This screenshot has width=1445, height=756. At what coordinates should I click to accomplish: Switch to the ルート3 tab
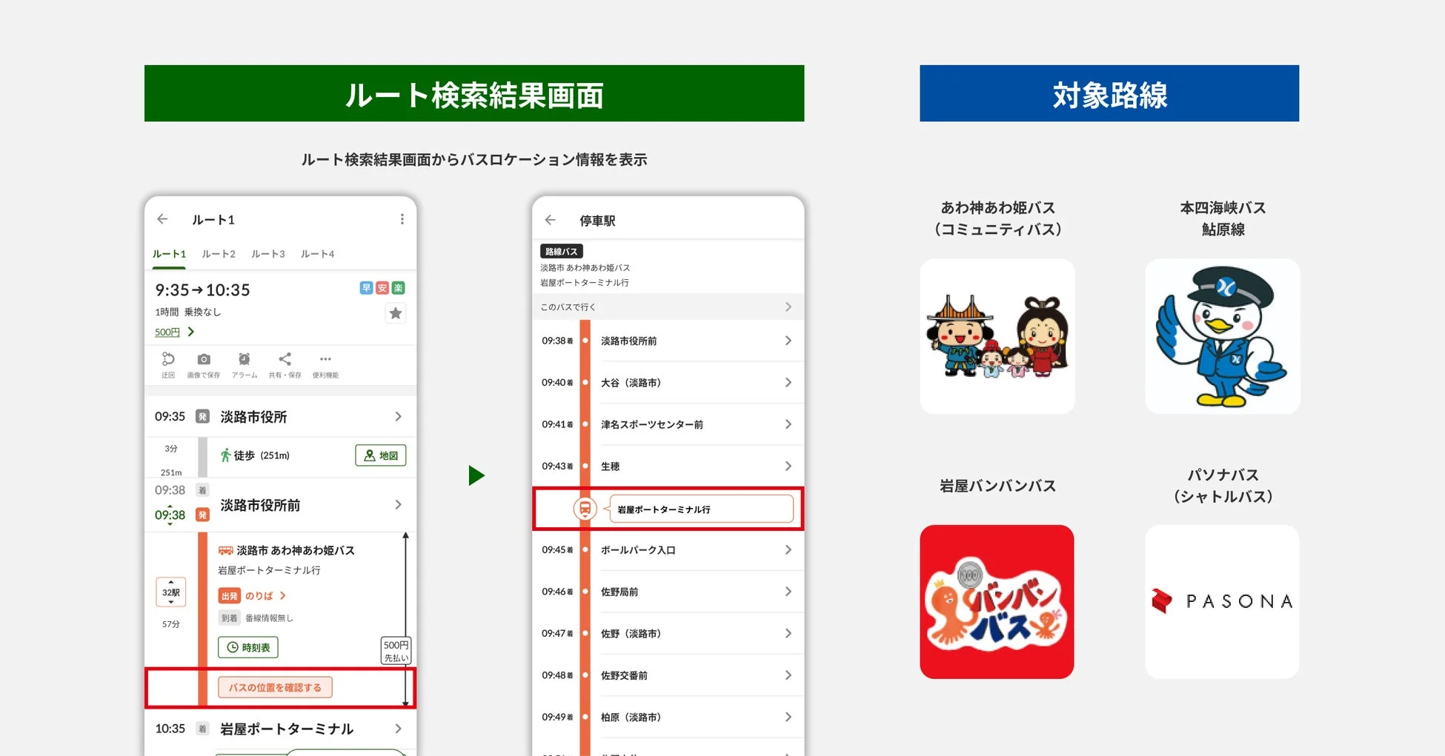pyautogui.click(x=268, y=254)
